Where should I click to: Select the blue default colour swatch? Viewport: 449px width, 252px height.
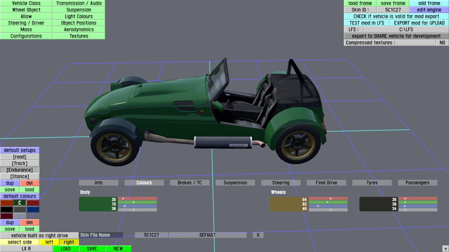click(33, 209)
